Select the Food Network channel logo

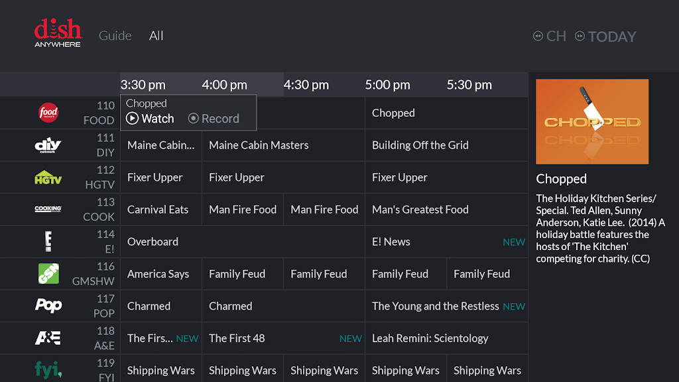48,113
